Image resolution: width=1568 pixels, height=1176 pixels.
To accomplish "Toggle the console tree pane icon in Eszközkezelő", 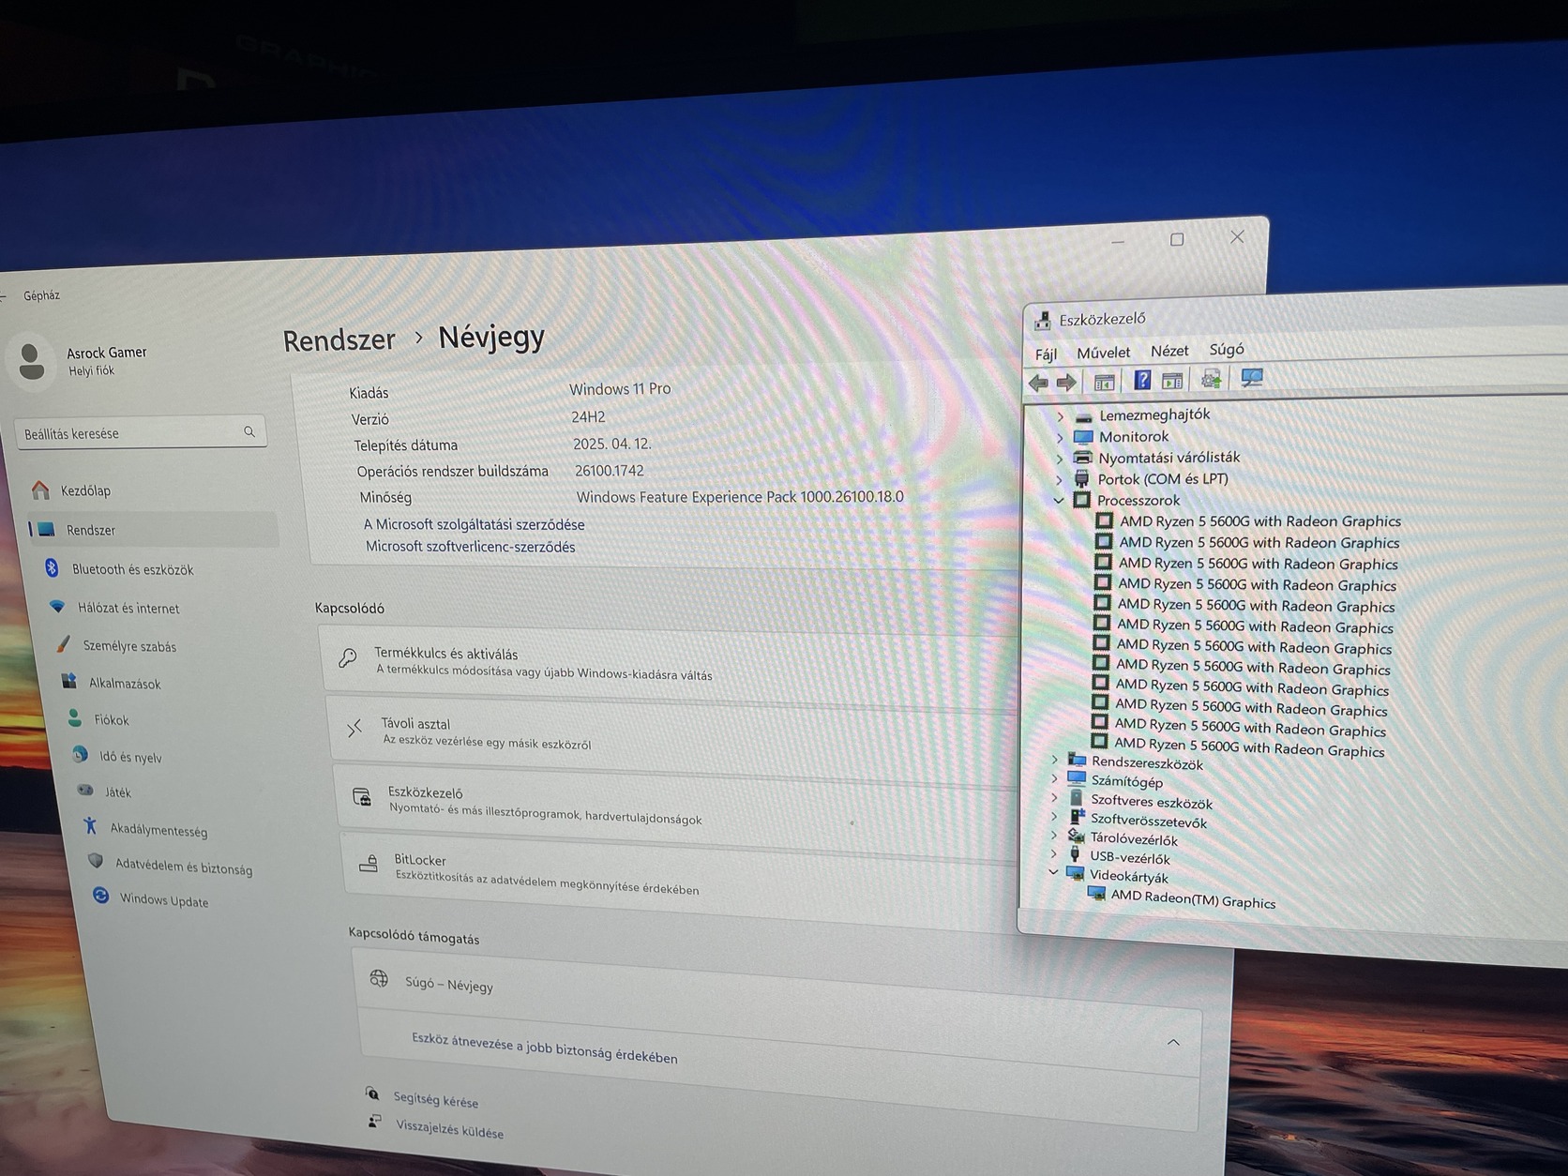I will [1104, 382].
